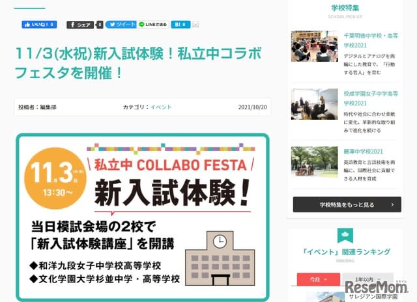
Task: Click the chevron on 学校特集をもっと見る
Action: point(392,204)
